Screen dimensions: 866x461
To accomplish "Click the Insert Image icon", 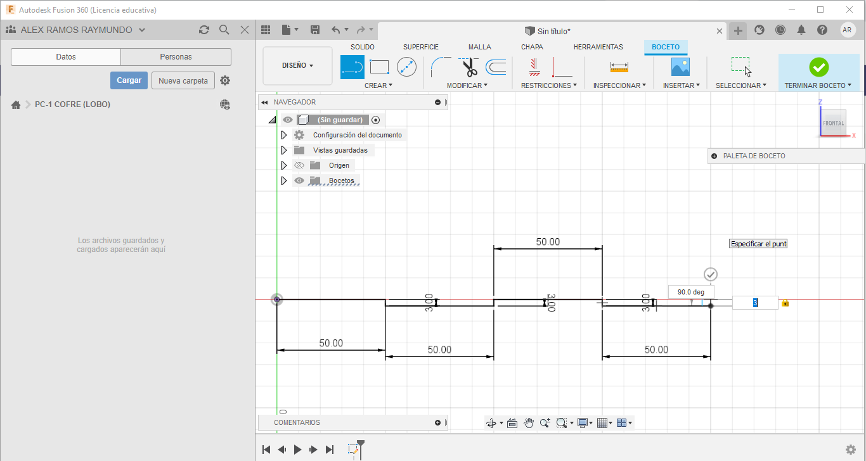I will point(680,67).
